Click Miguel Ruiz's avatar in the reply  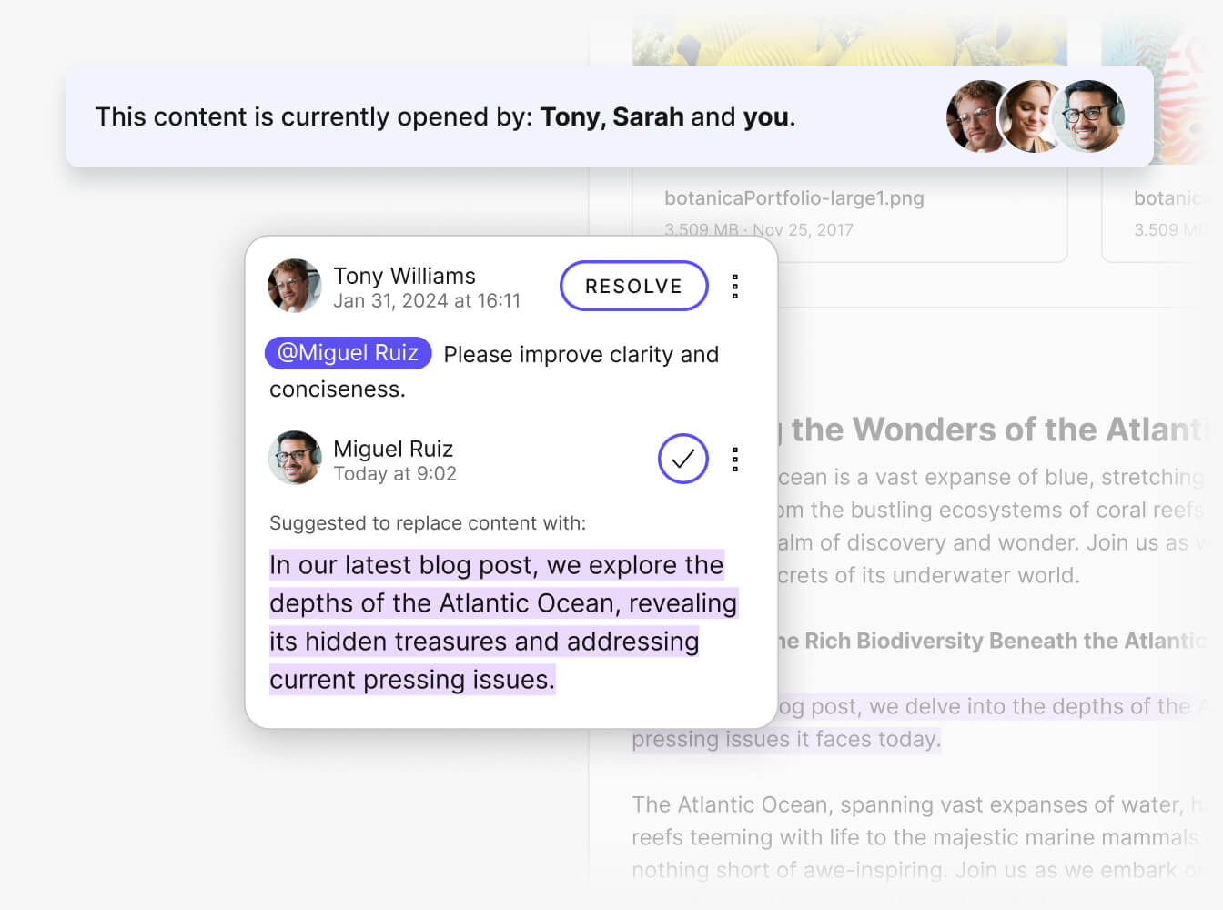[294, 458]
